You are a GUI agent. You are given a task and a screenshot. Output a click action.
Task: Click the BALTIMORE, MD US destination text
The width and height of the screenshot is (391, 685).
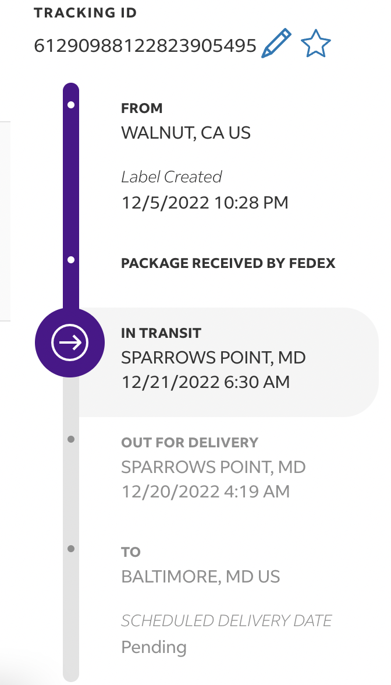(200, 577)
